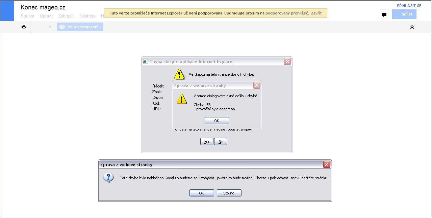432x218 pixels.
Task: Open the Upravit menu
Action: pos(46,16)
